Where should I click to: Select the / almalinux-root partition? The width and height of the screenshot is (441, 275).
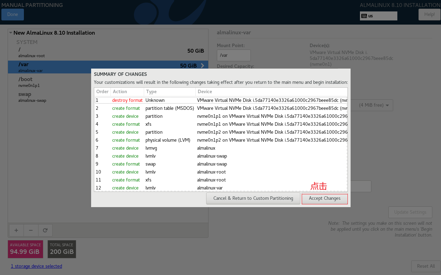pos(108,52)
